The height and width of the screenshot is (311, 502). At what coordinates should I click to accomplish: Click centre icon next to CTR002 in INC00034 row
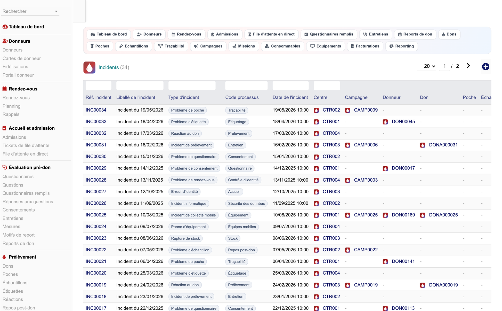[316, 110]
